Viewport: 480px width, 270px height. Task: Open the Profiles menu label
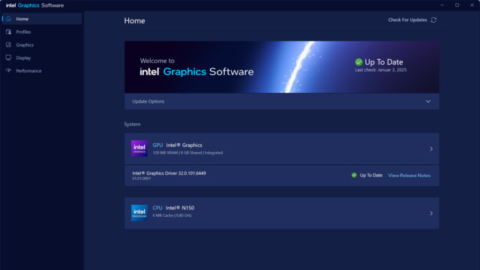(x=23, y=31)
